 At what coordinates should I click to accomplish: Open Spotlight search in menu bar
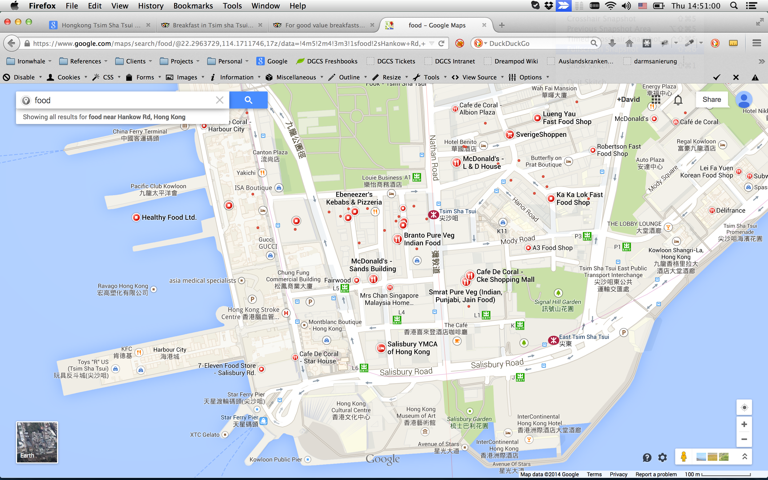point(733,6)
